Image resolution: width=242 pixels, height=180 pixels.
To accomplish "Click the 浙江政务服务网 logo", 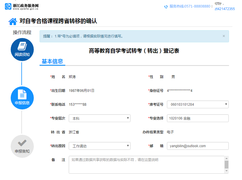I will point(22,7).
